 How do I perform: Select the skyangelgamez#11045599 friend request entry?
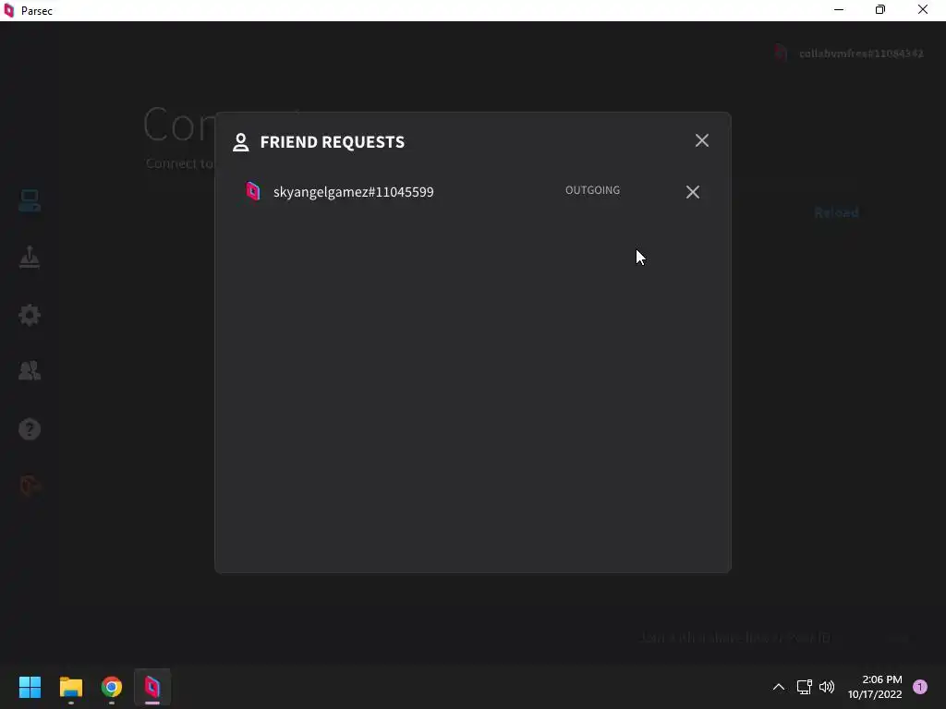(x=473, y=192)
